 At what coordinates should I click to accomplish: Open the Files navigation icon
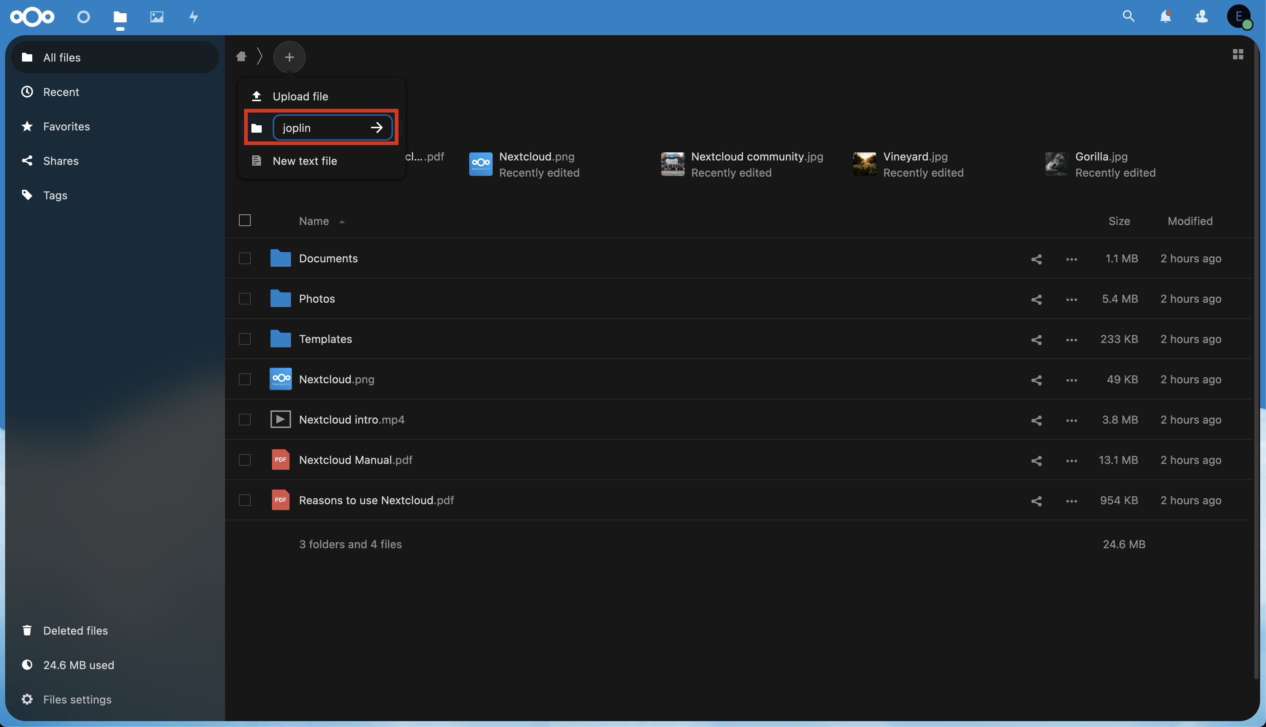coord(119,16)
